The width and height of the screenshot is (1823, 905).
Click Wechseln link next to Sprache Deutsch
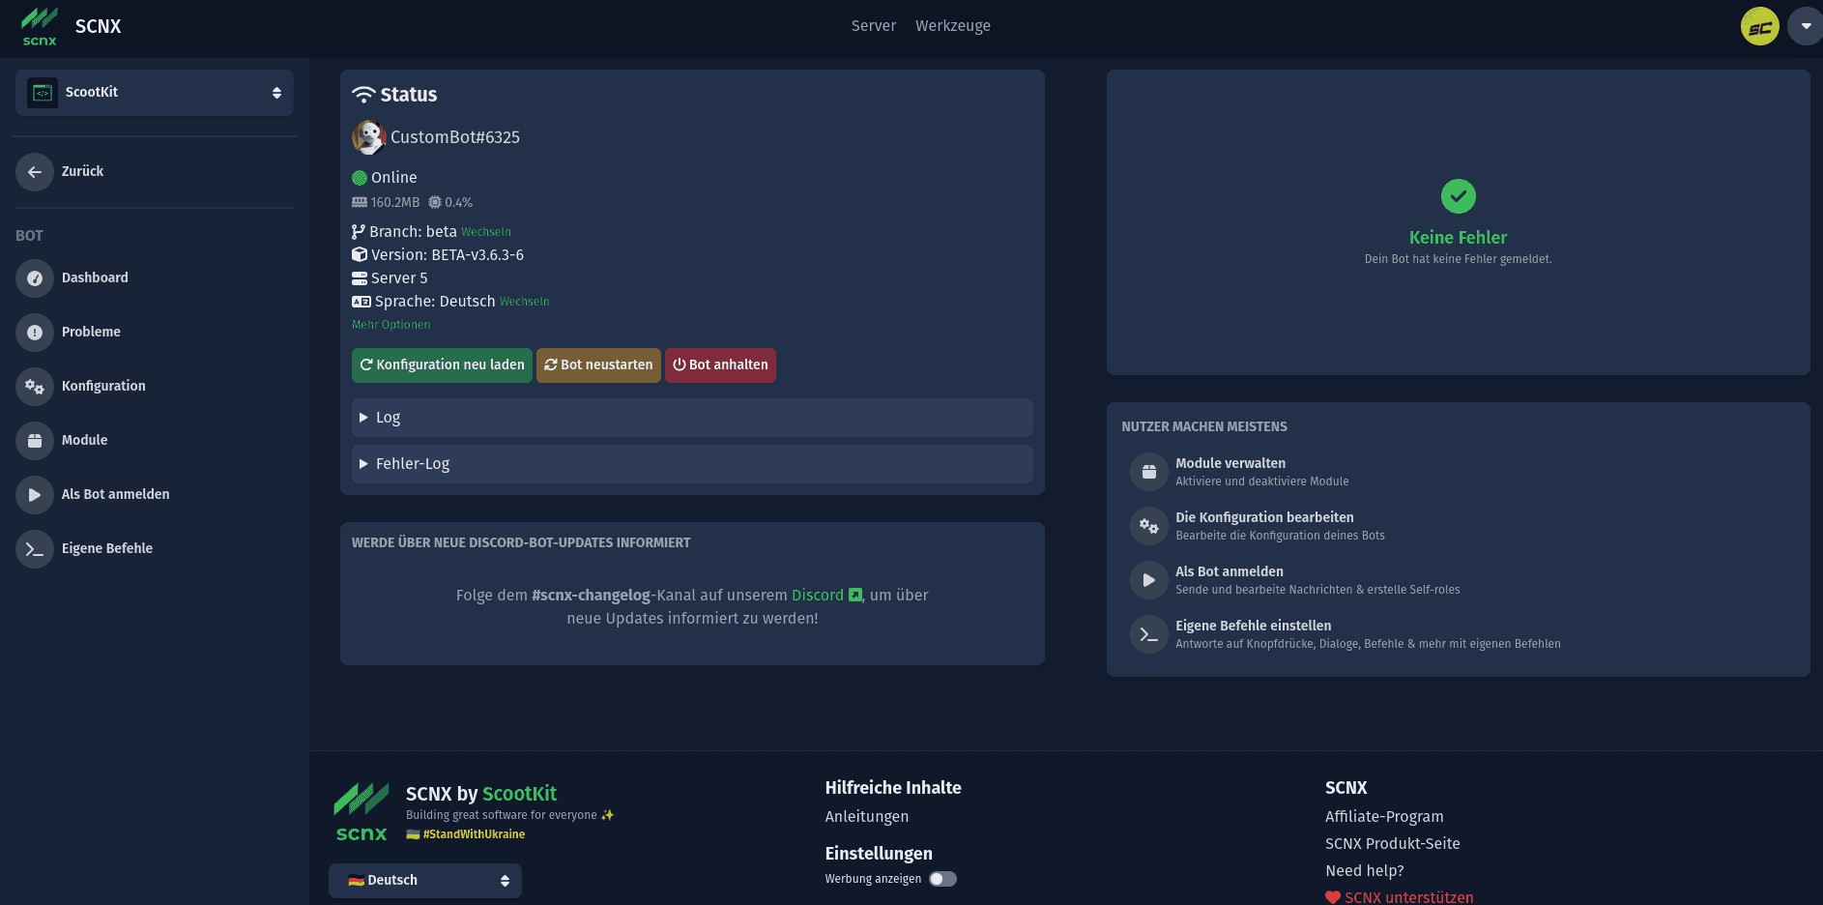pyautogui.click(x=525, y=302)
